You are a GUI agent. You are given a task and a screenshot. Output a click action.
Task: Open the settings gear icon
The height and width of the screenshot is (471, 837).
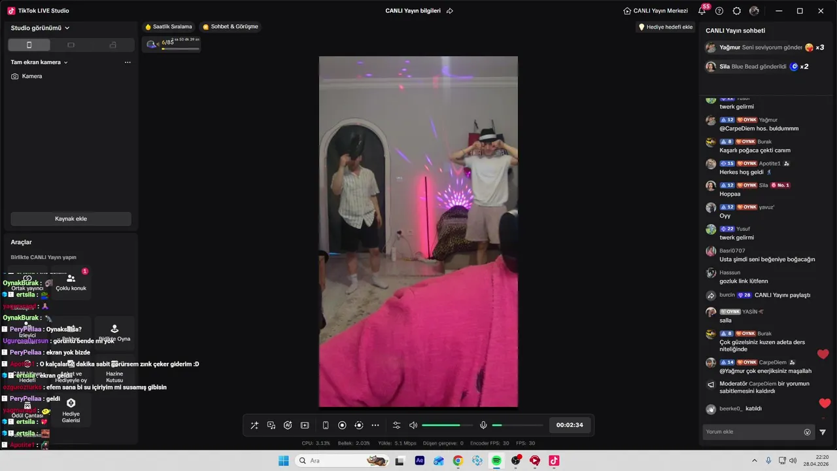click(x=737, y=10)
